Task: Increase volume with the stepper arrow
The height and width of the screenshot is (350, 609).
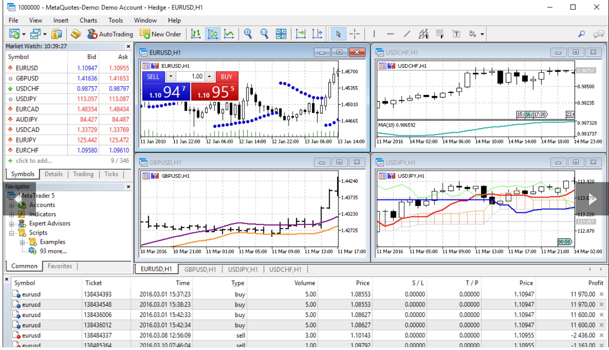Action: (x=209, y=76)
